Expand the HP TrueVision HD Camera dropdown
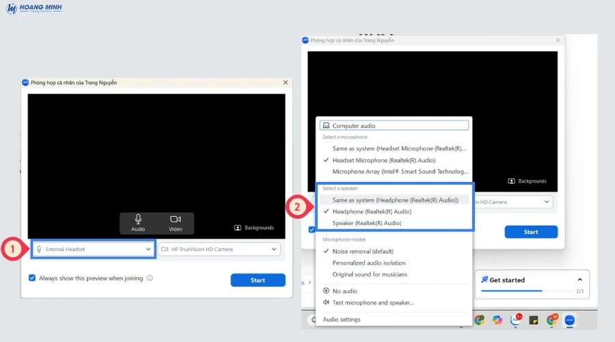This screenshot has width=615, height=342. pyautogui.click(x=219, y=250)
